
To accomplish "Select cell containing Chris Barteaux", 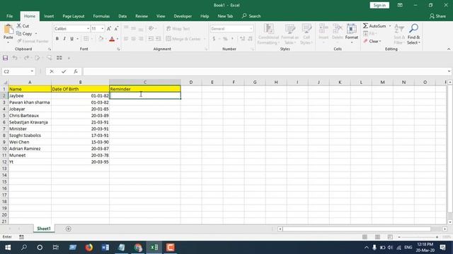I will coord(30,116).
